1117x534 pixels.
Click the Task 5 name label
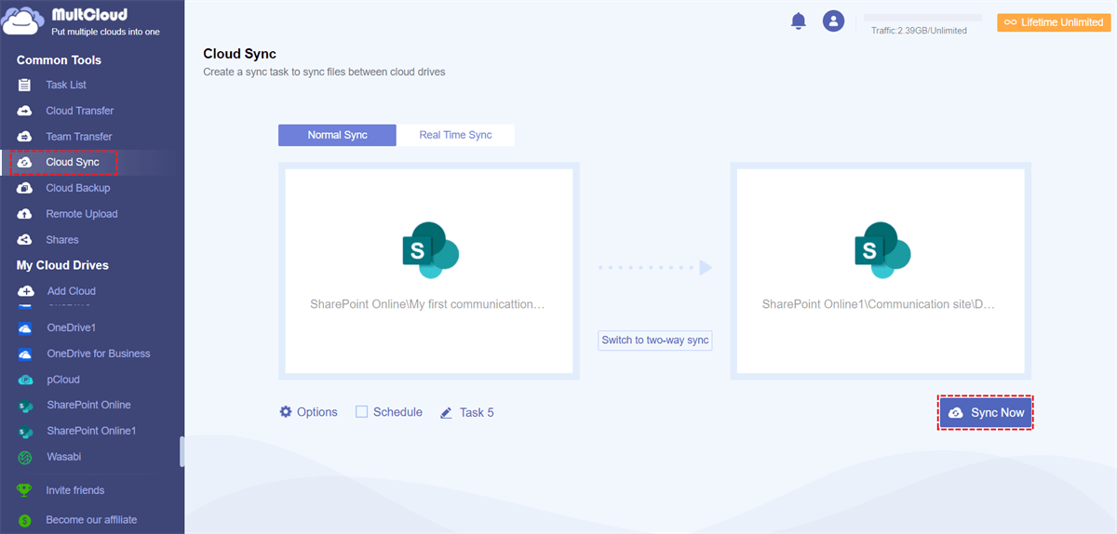477,412
